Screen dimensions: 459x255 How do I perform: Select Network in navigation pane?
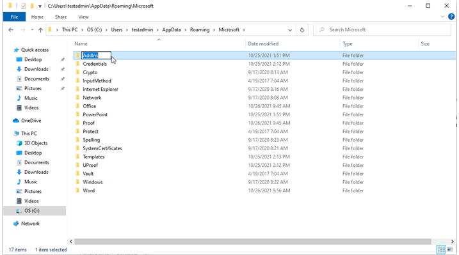[x=30, y=224]
